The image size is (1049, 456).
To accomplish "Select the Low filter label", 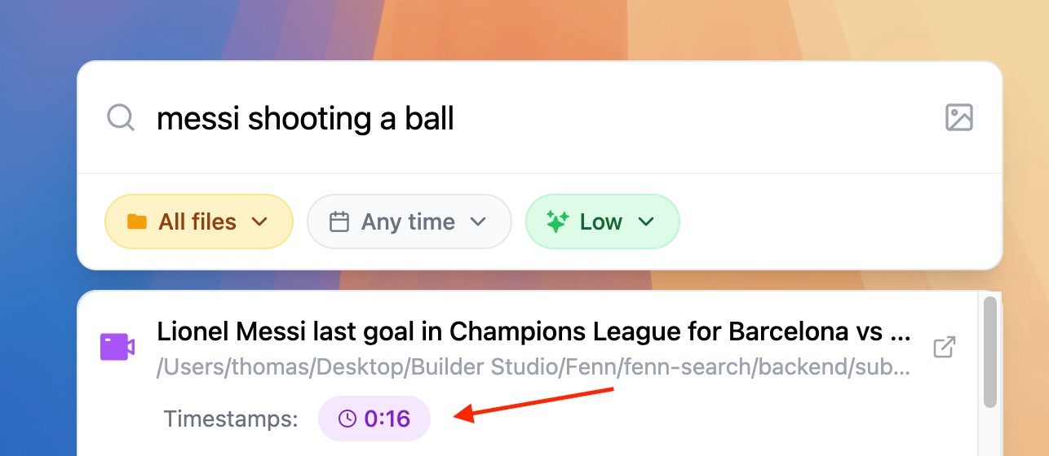I will pyautogui.click(x=601, y=221).
